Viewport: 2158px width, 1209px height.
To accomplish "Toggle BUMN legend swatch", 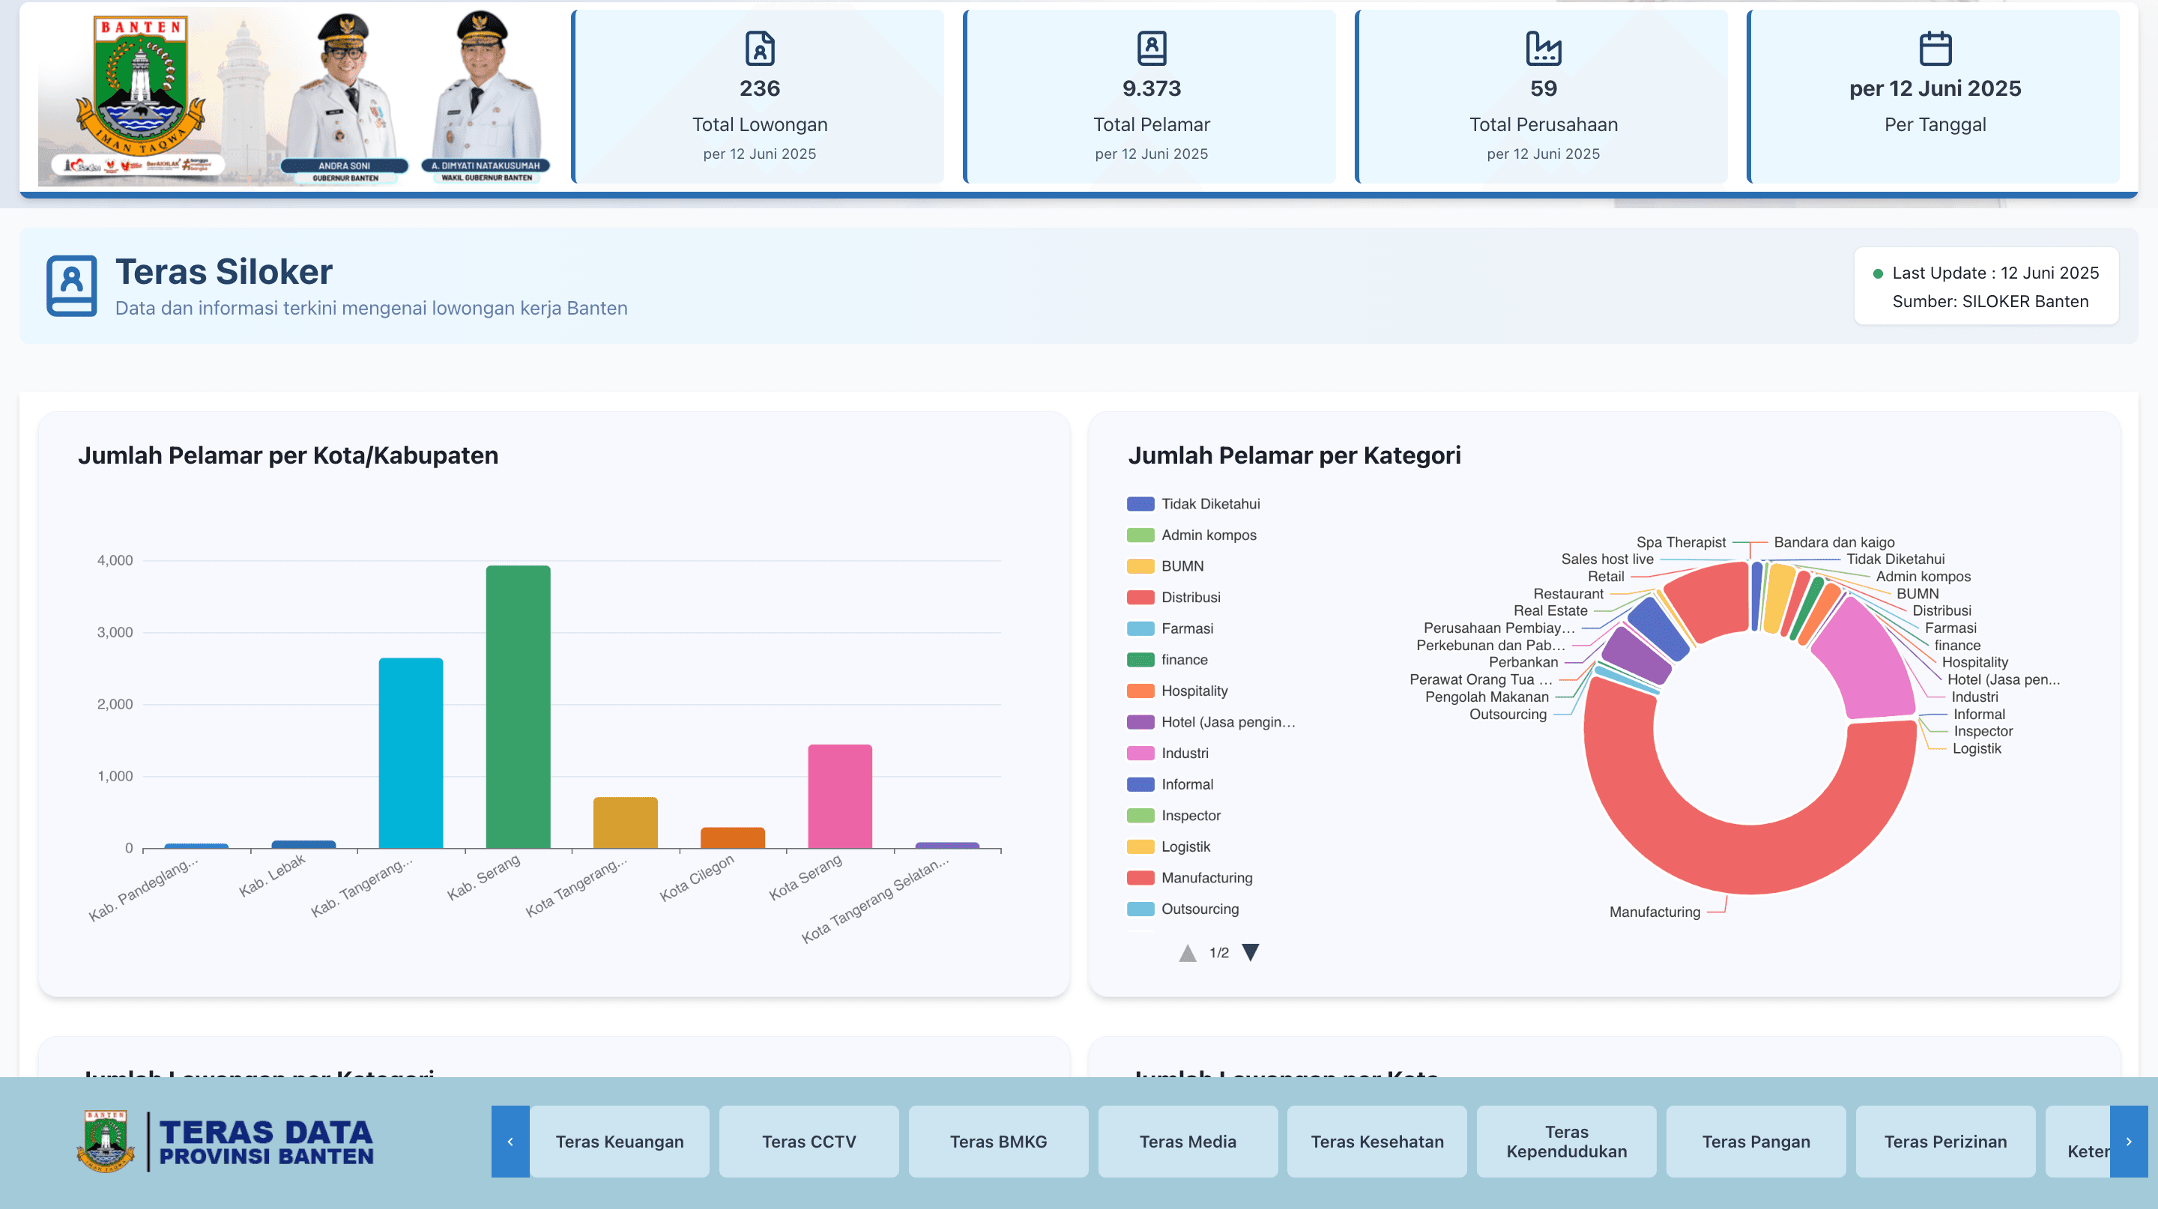I will [1140, 566].
